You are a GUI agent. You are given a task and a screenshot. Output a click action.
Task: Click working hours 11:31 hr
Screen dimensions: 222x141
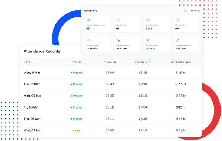(181, 73)
